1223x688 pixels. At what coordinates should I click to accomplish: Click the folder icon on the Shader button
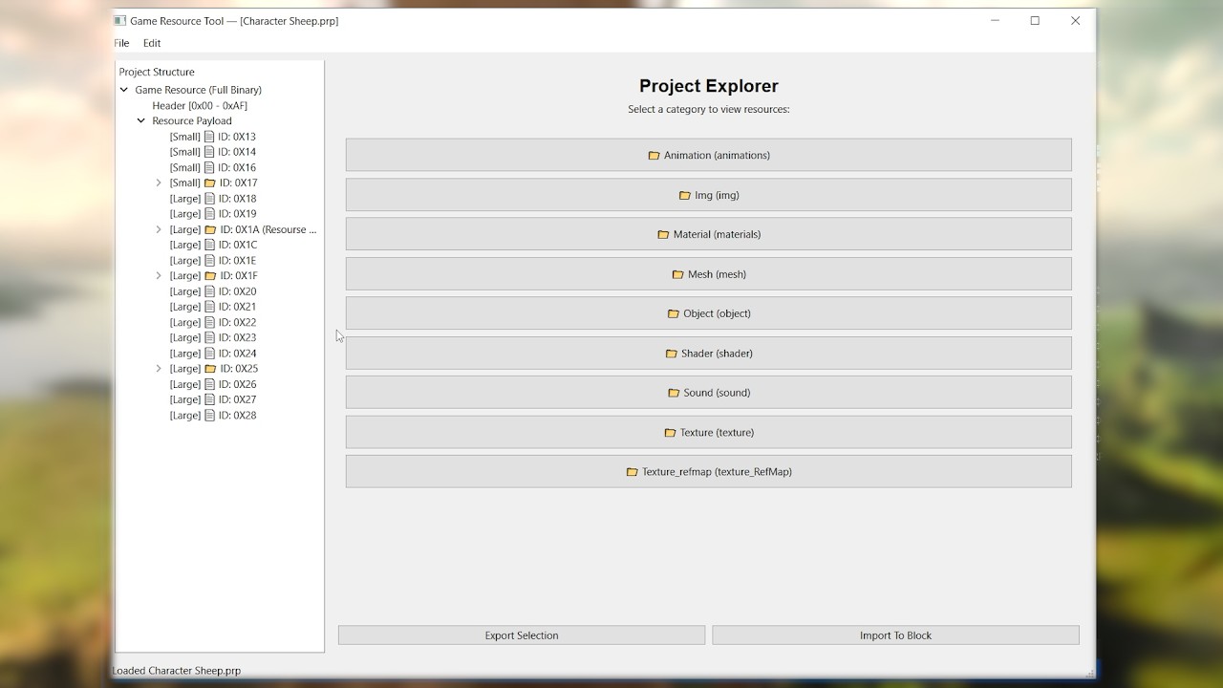(671, 354)
